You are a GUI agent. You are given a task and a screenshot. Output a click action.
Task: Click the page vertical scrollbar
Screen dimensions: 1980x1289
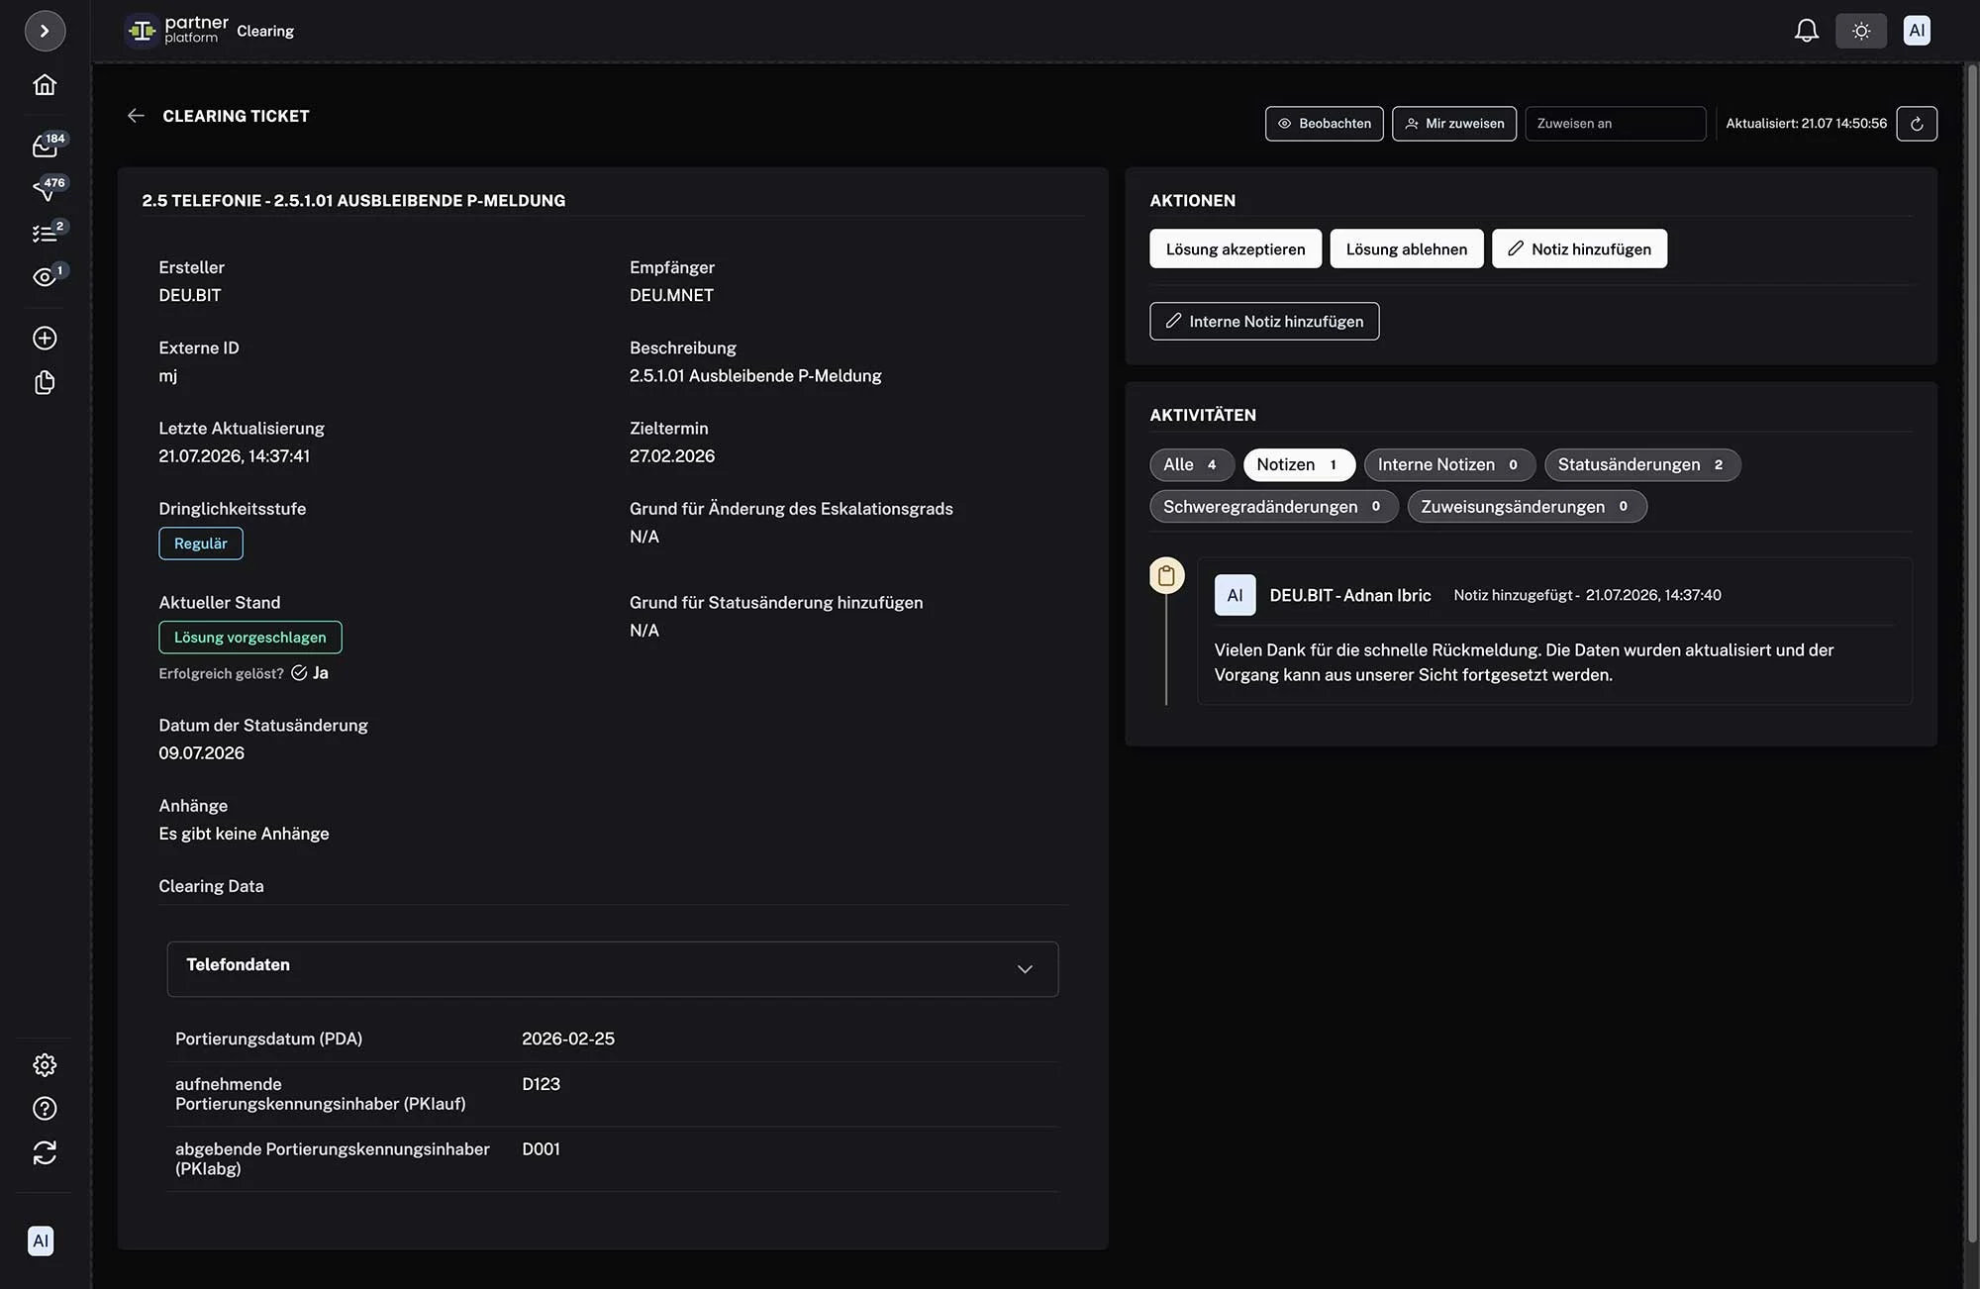1971,653
